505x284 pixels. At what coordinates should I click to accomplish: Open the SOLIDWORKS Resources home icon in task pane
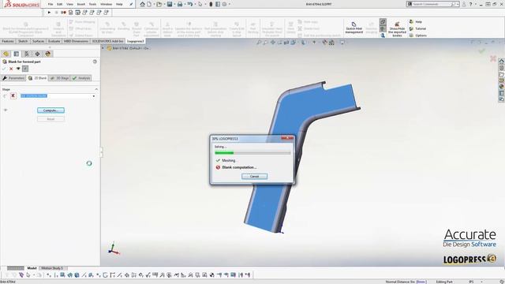click(x=501, y=62)
